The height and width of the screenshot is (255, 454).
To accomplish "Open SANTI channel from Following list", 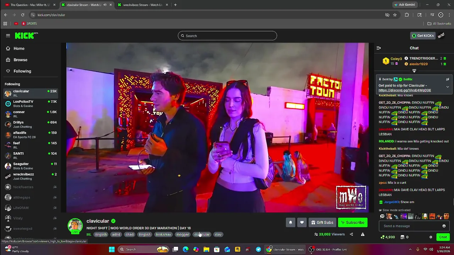I will [31, 155].
